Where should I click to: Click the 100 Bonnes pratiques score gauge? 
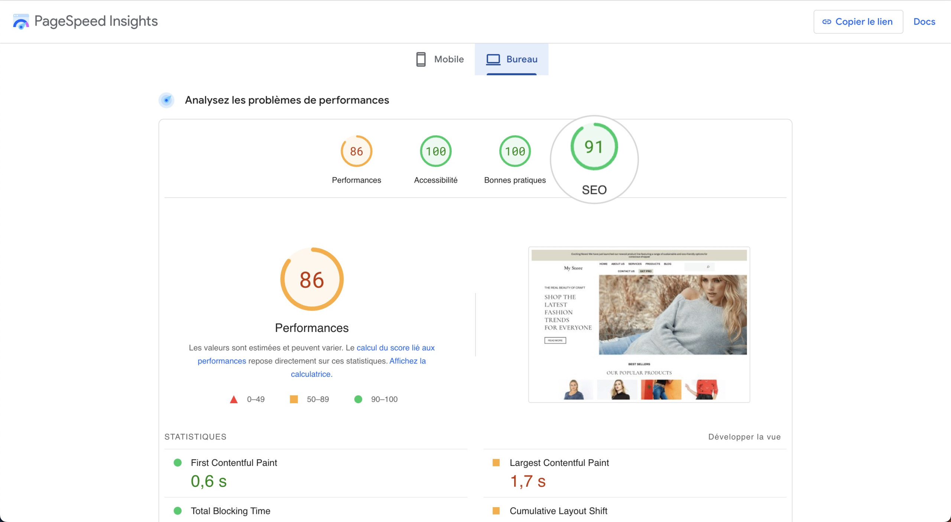coord(515,151)
